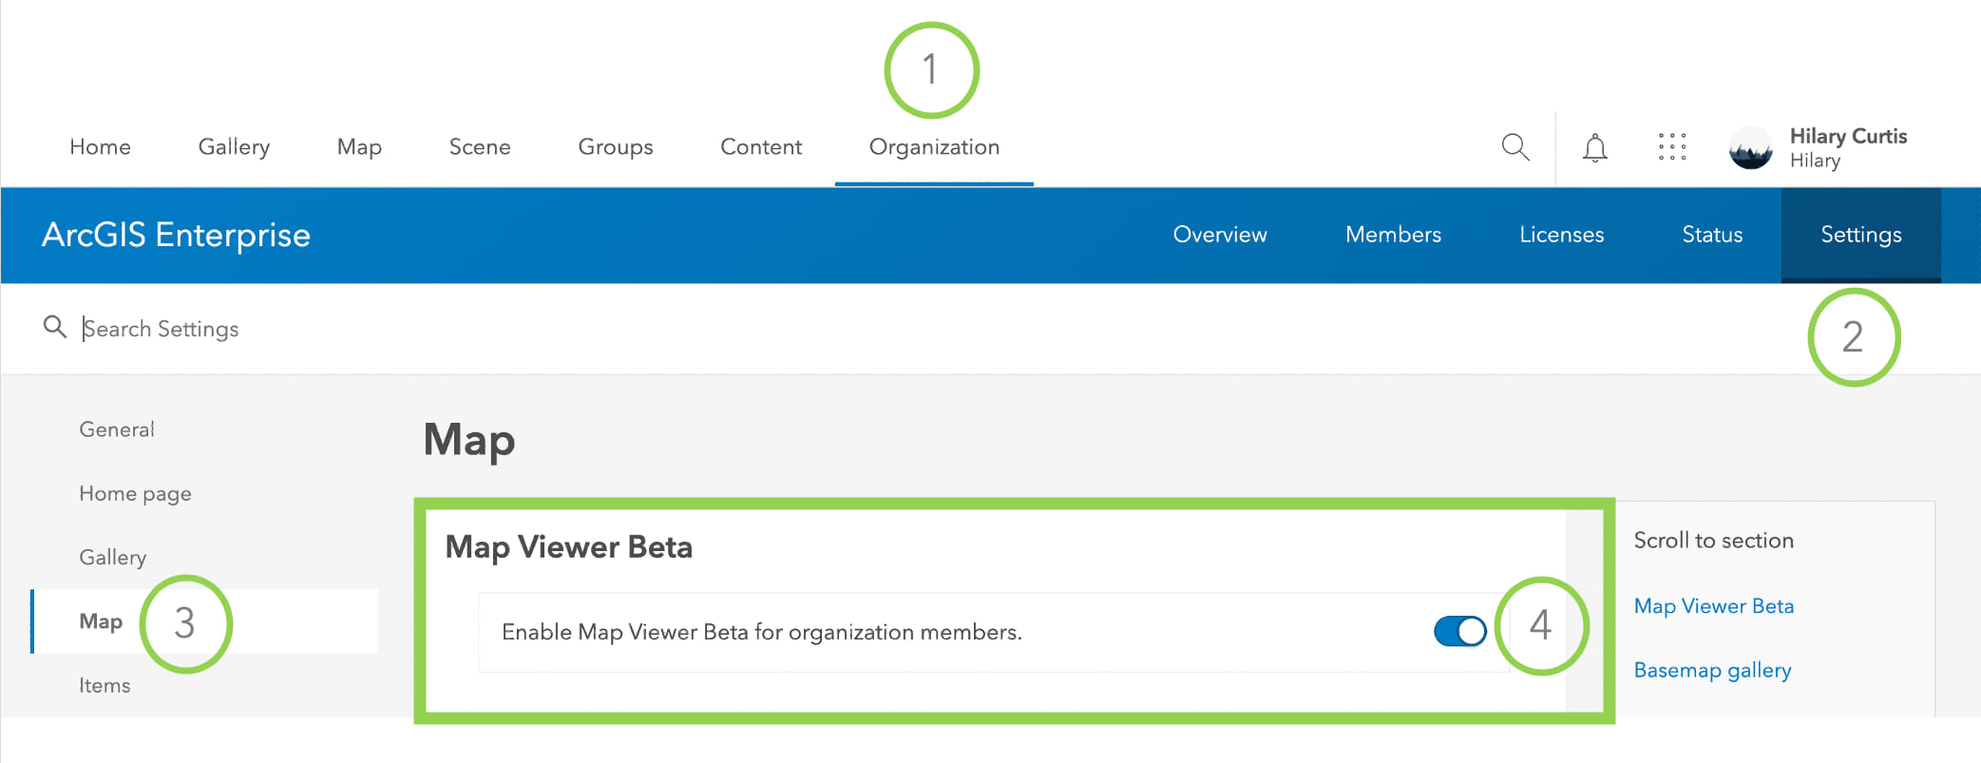Click the Map Viewer Beta heading
This screenshot has height=763, width=1981.
point(568,547)
